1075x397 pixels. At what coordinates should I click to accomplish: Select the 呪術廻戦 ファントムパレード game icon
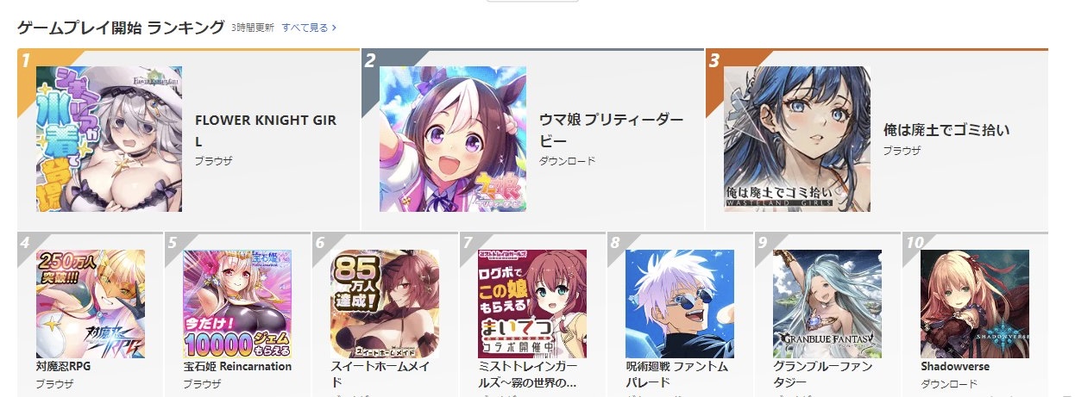pos(680,304)
